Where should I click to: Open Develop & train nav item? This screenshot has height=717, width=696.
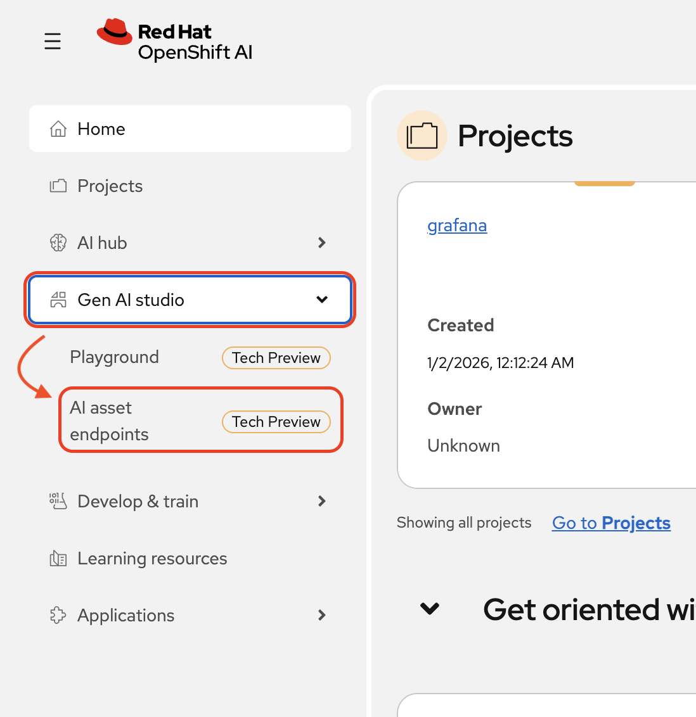coord(190,501)
